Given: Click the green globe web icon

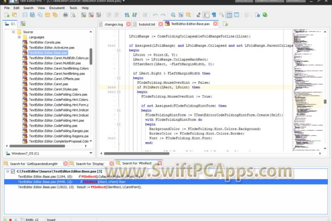Looking at the screenshot, I should [265, 15].
